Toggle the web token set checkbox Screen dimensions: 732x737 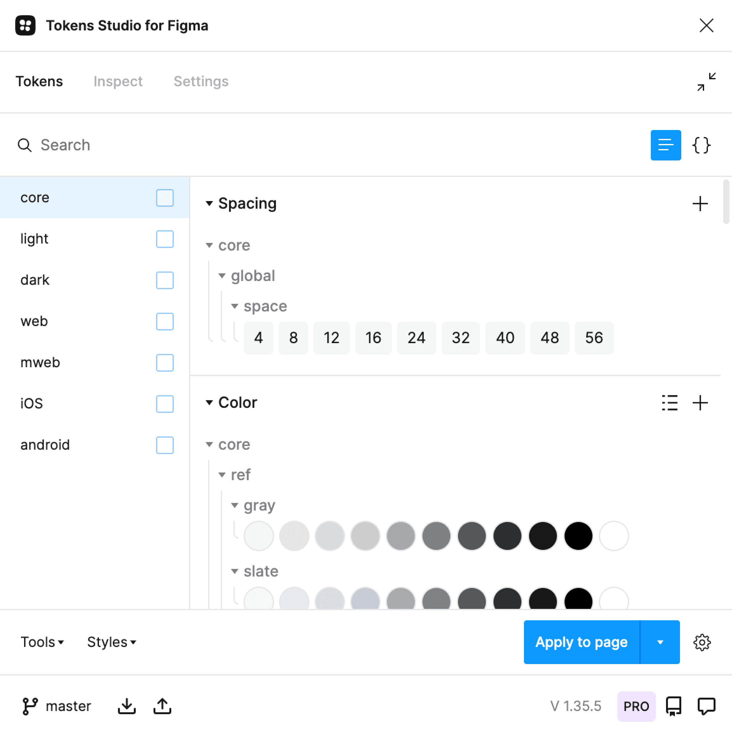(165, 322)
